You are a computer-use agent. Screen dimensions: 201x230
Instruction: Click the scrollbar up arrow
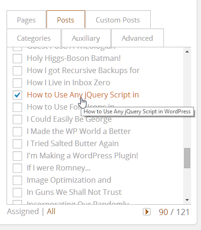click(x=187, y=52)
